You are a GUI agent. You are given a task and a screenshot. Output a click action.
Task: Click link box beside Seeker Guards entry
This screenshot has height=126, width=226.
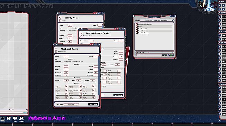(136, 31)
